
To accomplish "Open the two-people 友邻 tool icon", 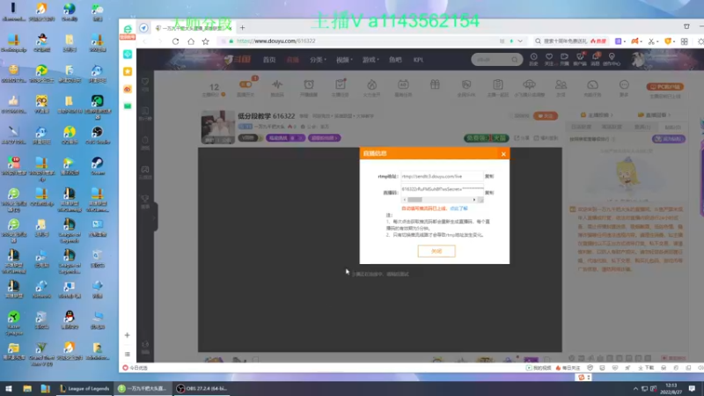I will pos(561,87).
